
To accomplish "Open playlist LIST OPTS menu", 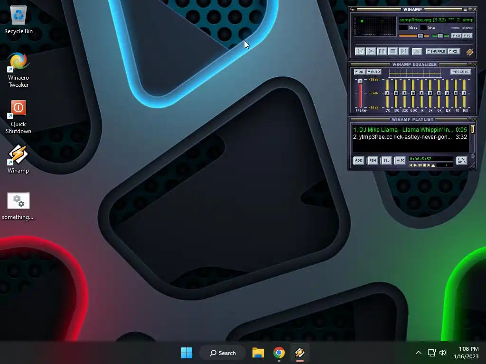I will click(x=462, y=160).
